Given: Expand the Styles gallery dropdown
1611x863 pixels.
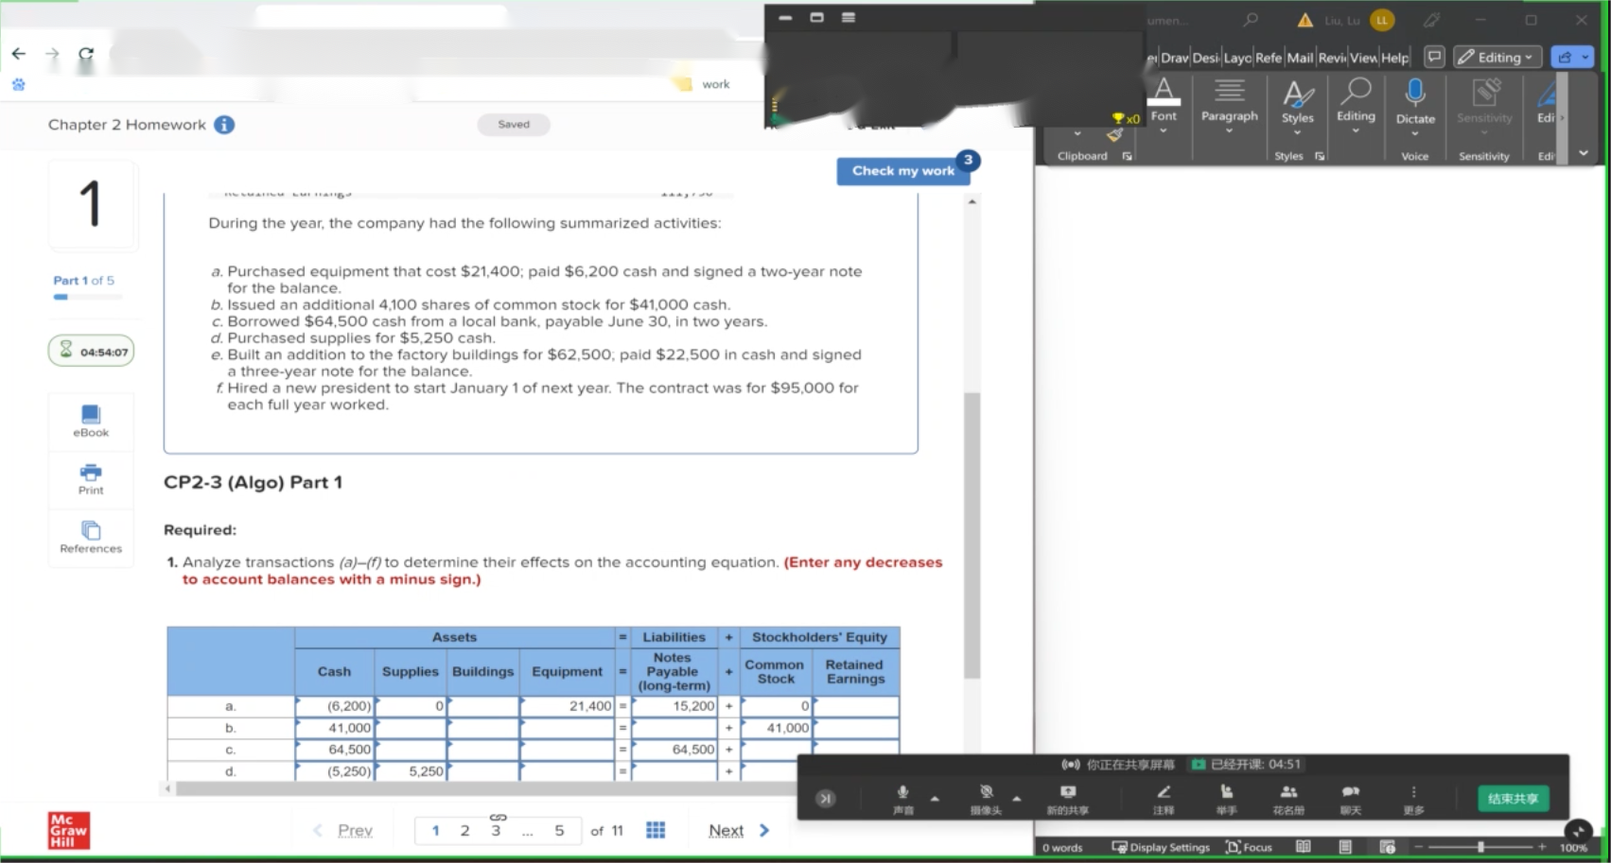Looking at the screenshot, I should pos(1297,103).
